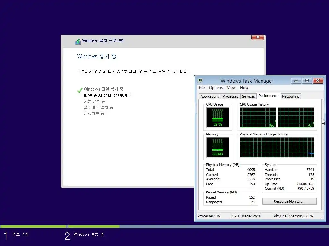329x246 pixels.
Task: Open the File menu in Task Manager
Action: tap(202, 88)
